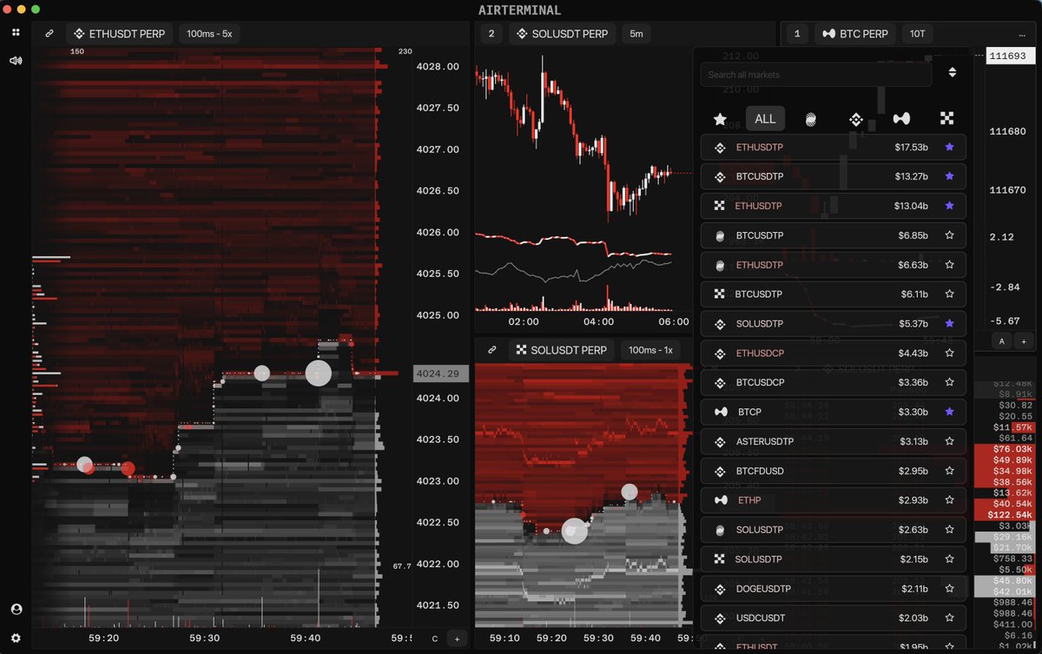Image resolution: width=1042 pixels, height=654 pixels.
Task: Show favorites with the star filter icon
Action: [x=720, y=119]
